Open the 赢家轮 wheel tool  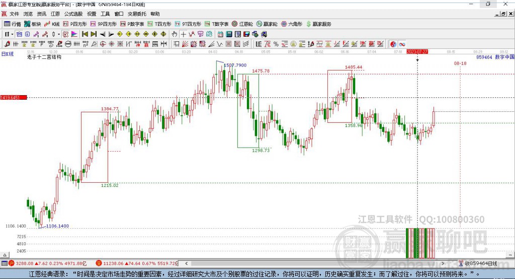click(x=267, y=24)
